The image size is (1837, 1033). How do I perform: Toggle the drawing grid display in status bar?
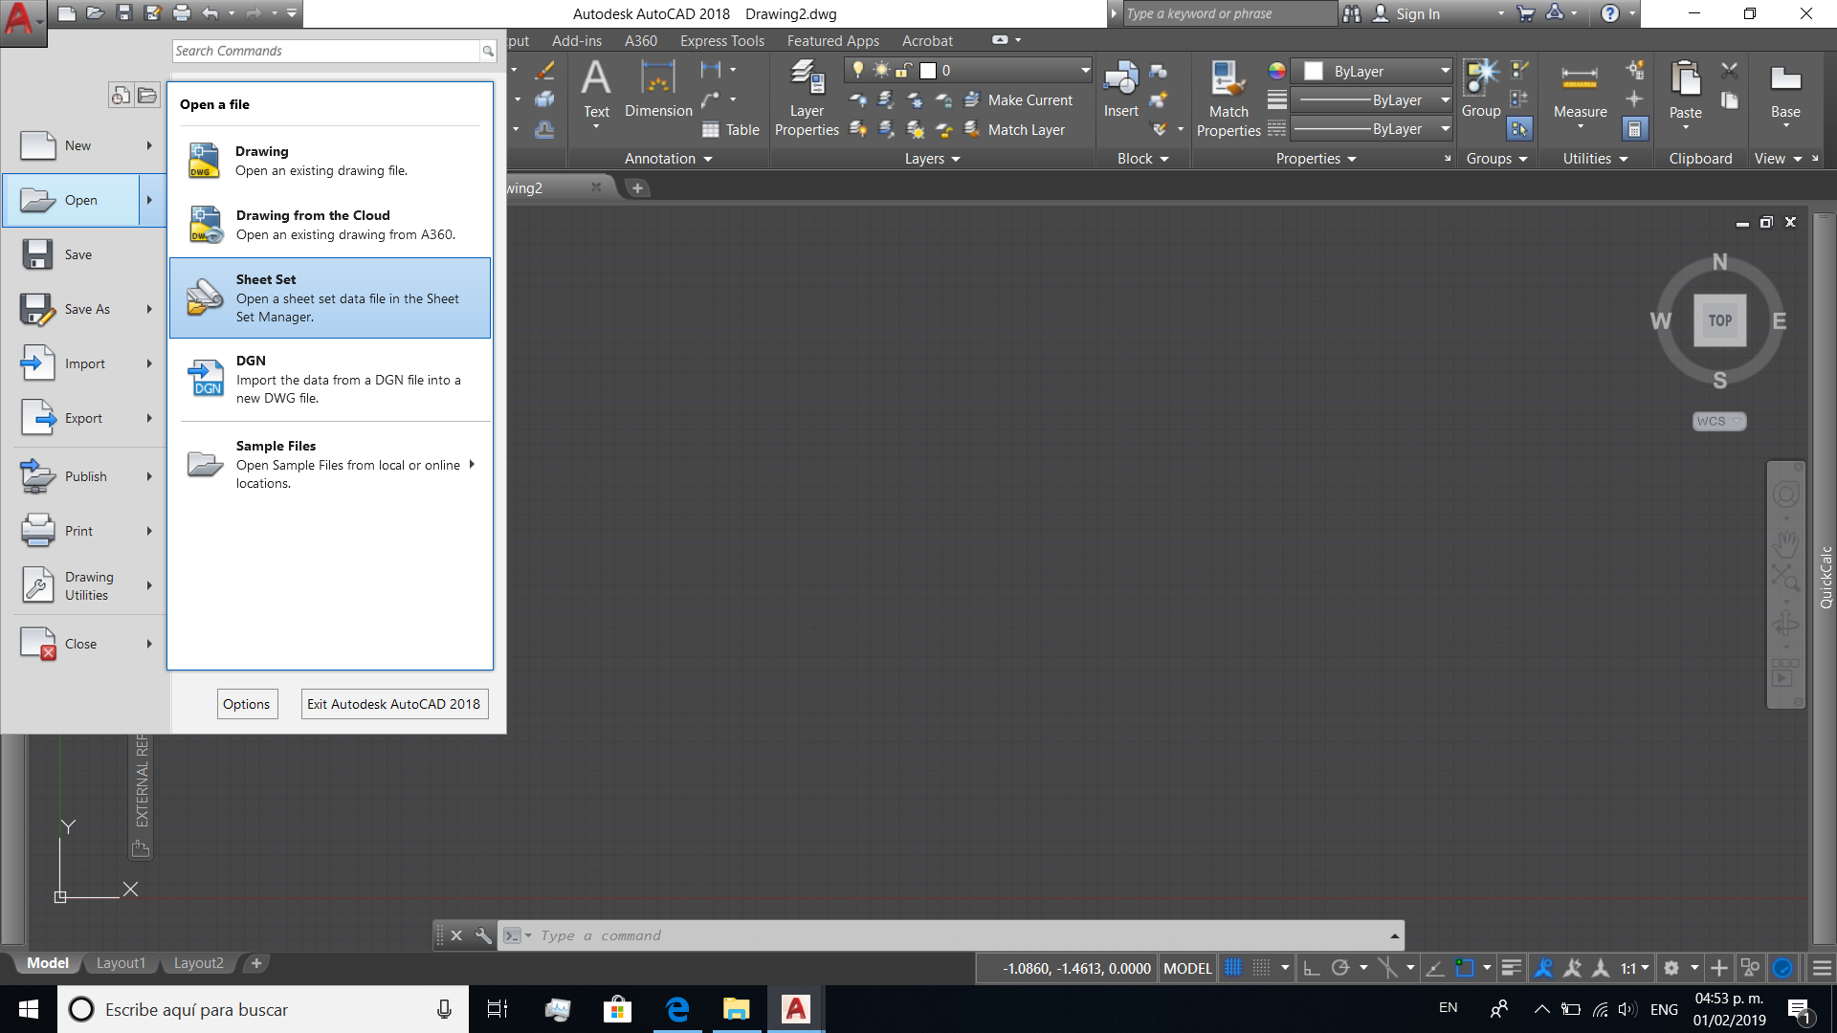(1233, 968)
